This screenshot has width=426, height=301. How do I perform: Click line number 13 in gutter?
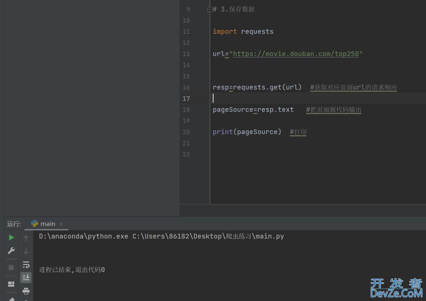coord(186,54)
